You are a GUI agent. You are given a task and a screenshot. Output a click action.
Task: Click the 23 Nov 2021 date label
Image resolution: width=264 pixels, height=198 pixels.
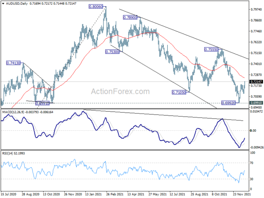point(242,194)
